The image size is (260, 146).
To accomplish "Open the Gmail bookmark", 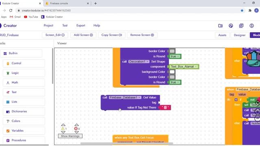I will tap(15, 17).
